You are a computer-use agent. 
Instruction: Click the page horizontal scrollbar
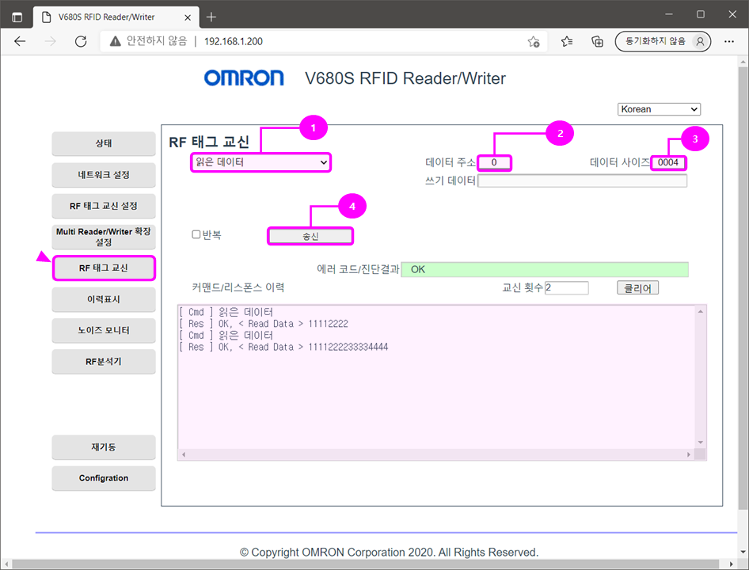366,564
